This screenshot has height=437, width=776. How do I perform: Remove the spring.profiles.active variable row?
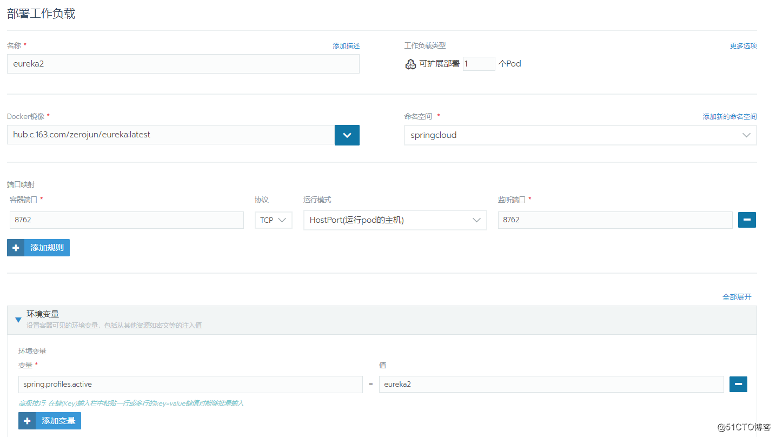point(738,384)
